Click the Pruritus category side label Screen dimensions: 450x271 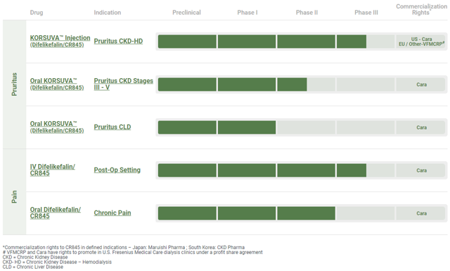(14, 84)
